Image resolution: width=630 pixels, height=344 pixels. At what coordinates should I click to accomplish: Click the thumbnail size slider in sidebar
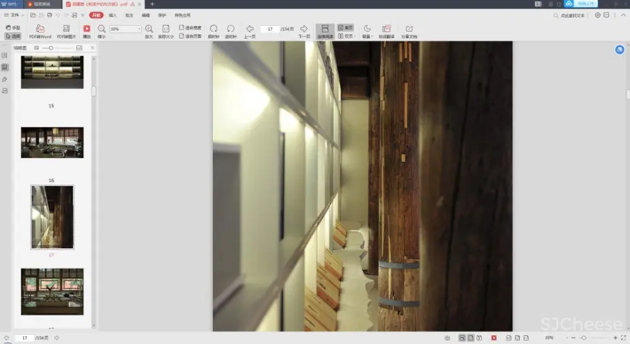coord(50,48)
